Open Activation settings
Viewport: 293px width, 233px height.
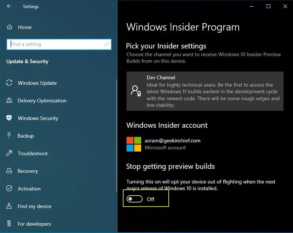click(29, 189)
